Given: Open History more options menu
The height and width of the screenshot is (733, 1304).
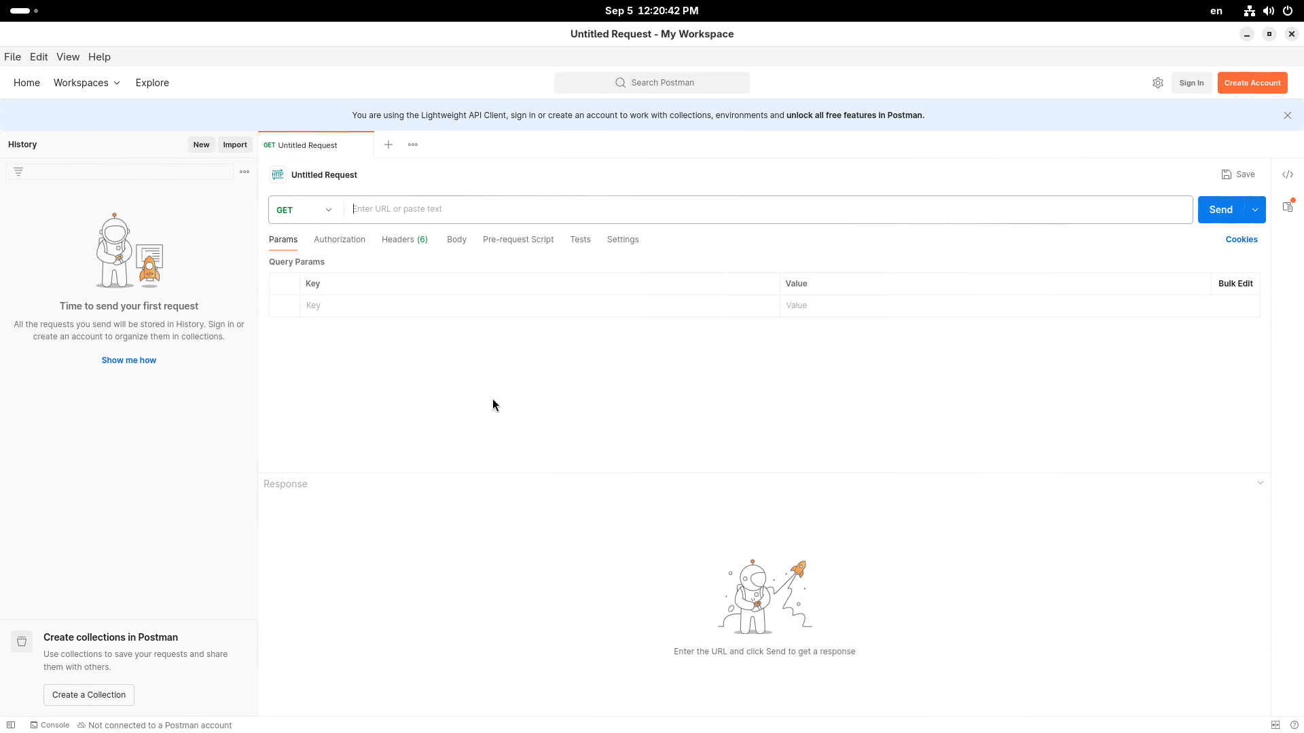Looking at the screenshot, I should point(244,172).
